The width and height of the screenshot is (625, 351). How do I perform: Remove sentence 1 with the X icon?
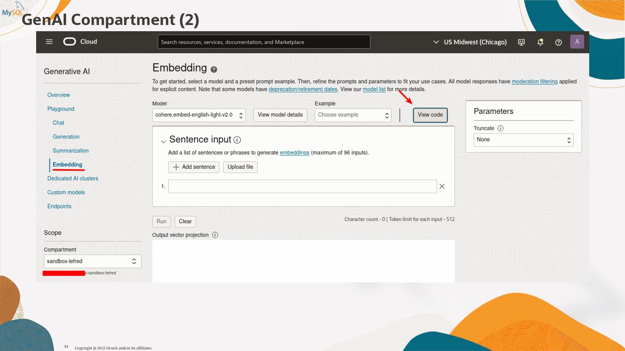coord(442,186)
